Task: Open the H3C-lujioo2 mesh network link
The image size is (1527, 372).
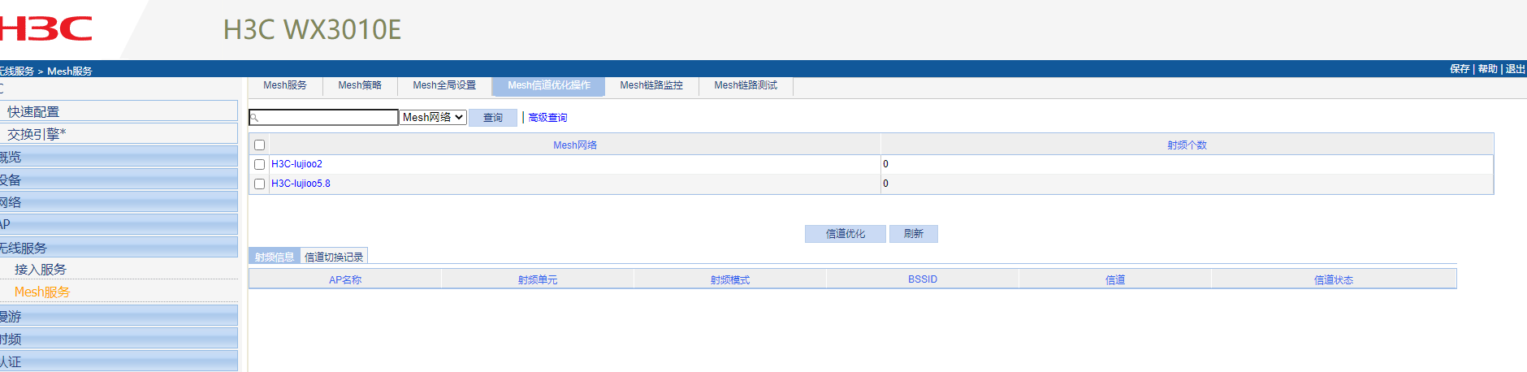Action: pyautogui.click(x=296, y=164)
